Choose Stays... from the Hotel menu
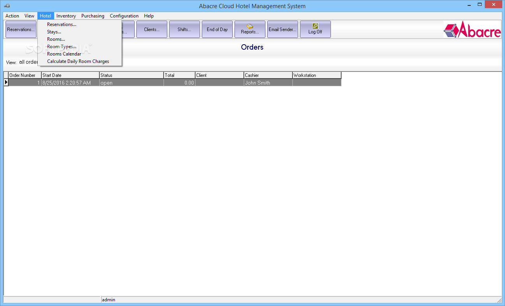 coord(80,32)
